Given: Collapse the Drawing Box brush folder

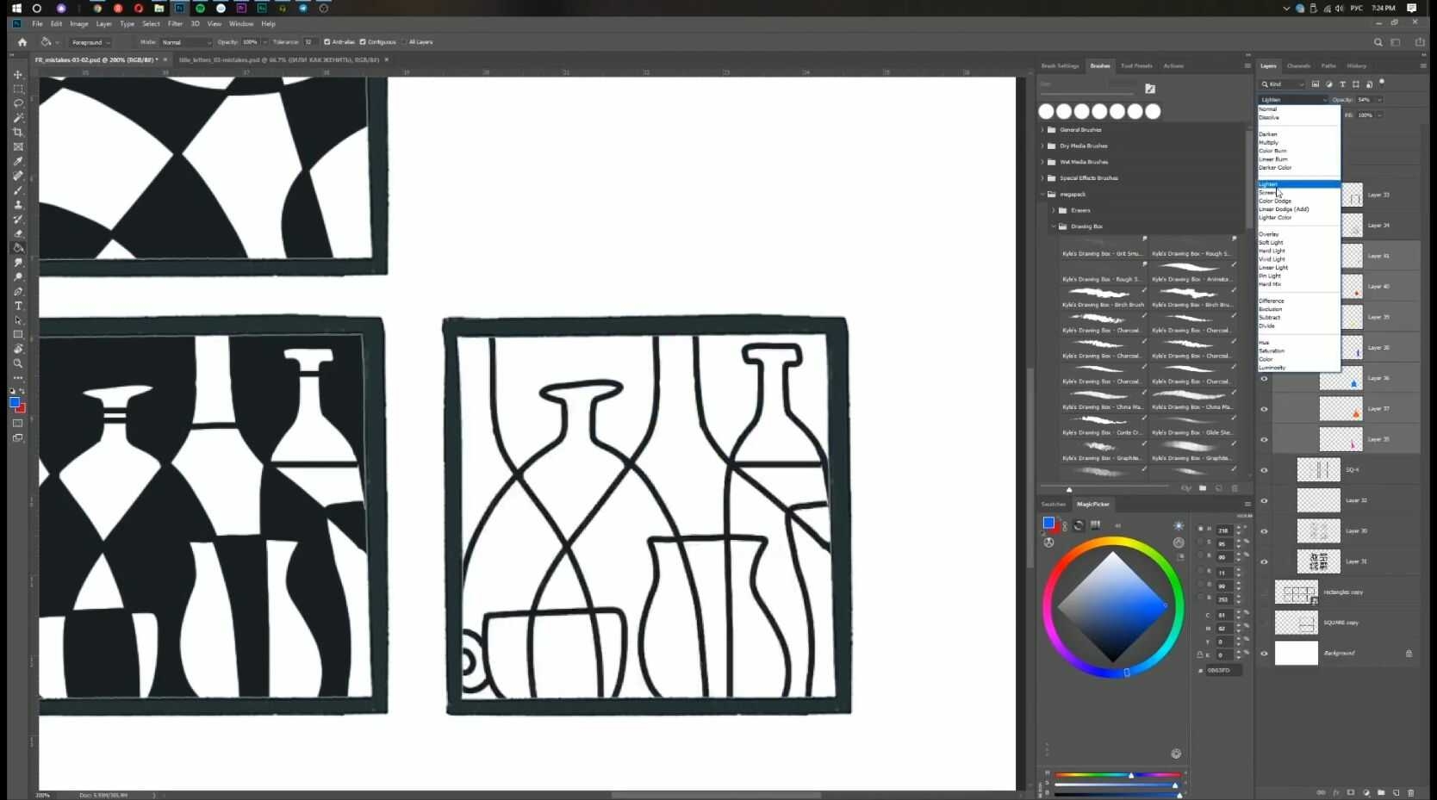Looking at the screenshot, I should [1053, 226].
